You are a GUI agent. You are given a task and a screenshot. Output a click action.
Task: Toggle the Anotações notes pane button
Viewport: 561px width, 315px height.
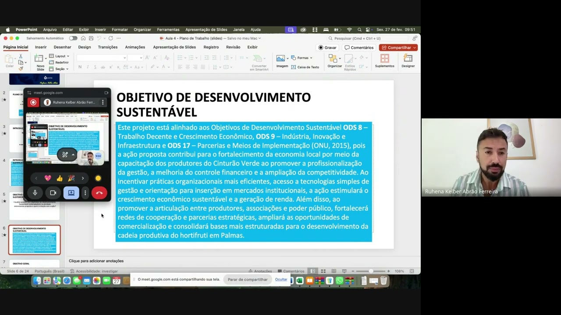260,271
